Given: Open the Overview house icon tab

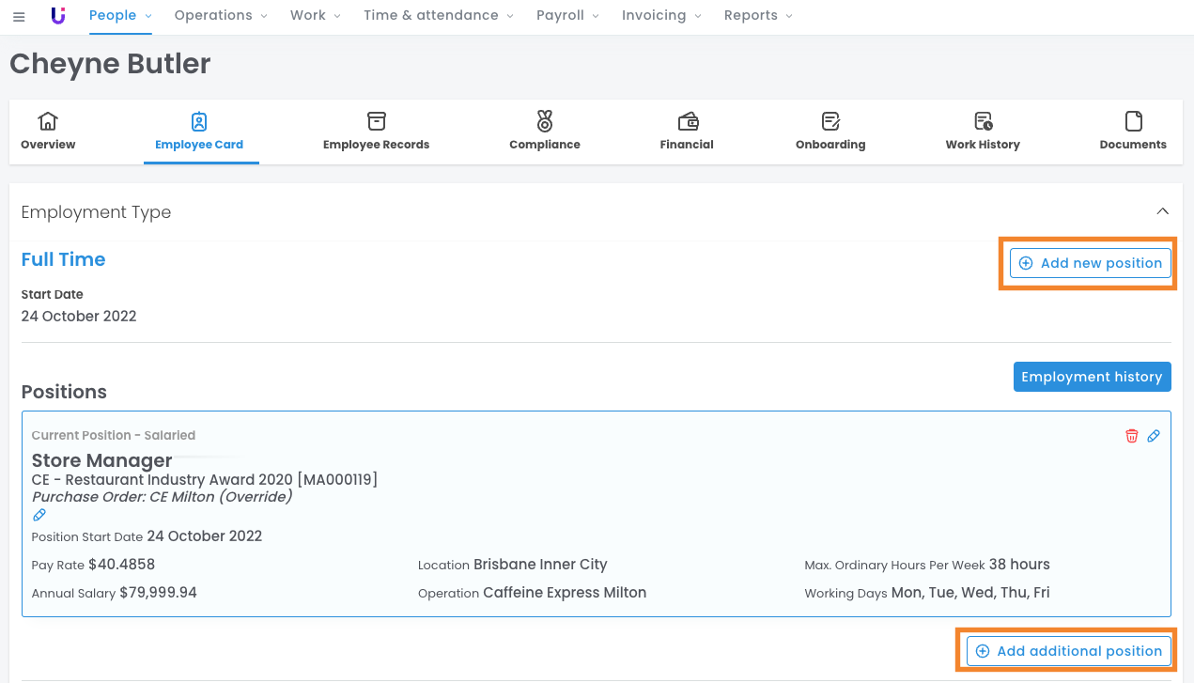Looking at the screenshot, I should pos(48,132).
